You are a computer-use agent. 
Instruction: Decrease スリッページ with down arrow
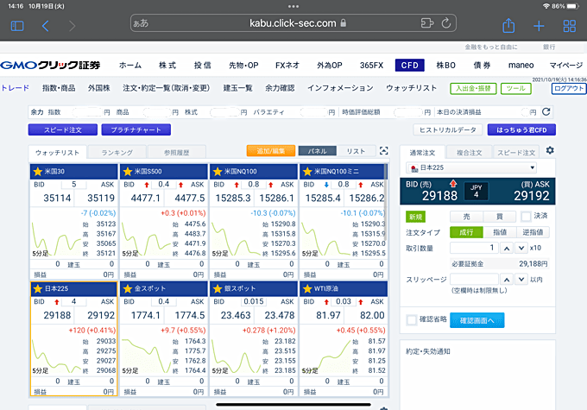point(521,280)
